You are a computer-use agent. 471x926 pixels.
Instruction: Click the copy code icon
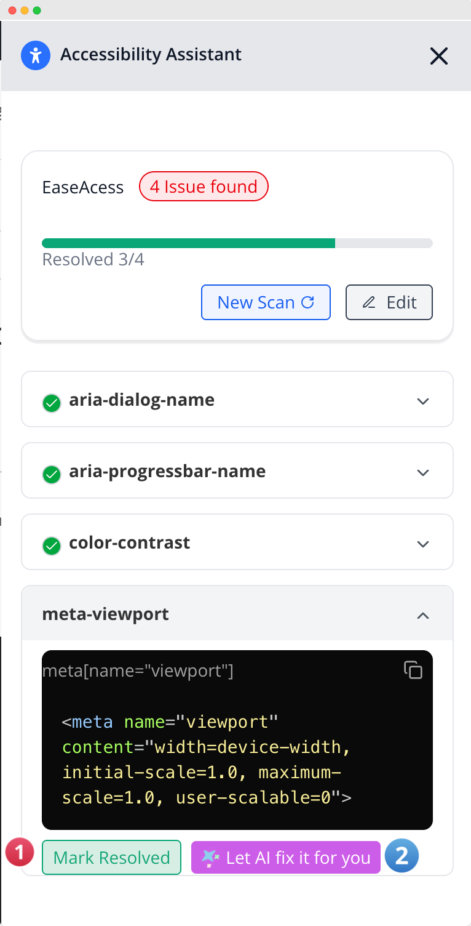413,670
